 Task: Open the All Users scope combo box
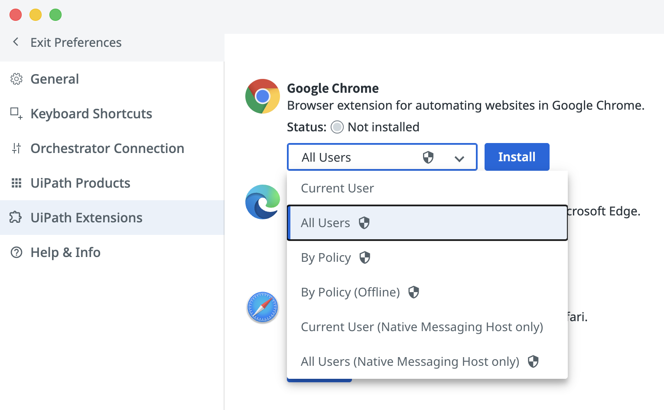(382, 157)
